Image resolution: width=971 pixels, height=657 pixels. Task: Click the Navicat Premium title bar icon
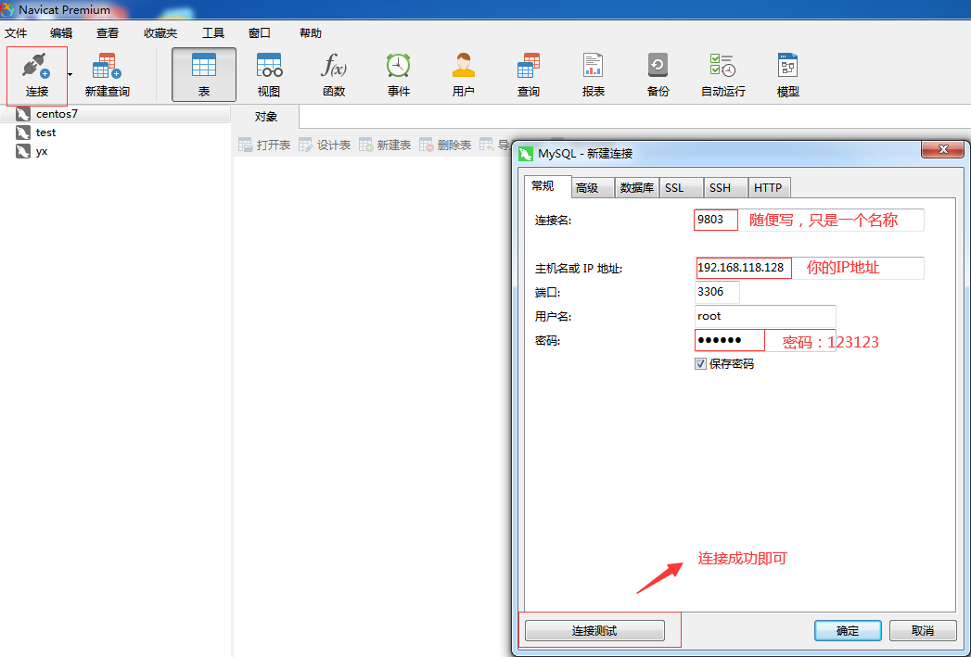(x=7, y=9)
